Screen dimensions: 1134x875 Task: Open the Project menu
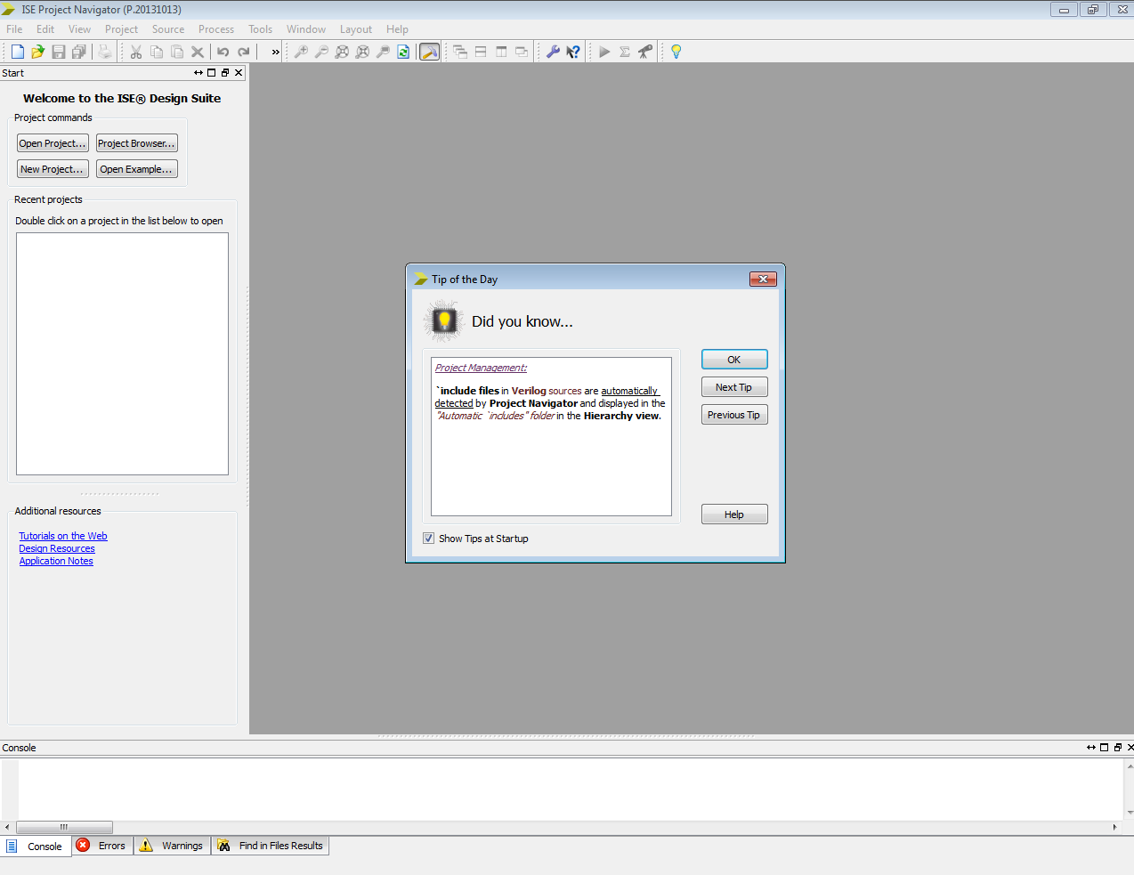(x=121, y=29)
